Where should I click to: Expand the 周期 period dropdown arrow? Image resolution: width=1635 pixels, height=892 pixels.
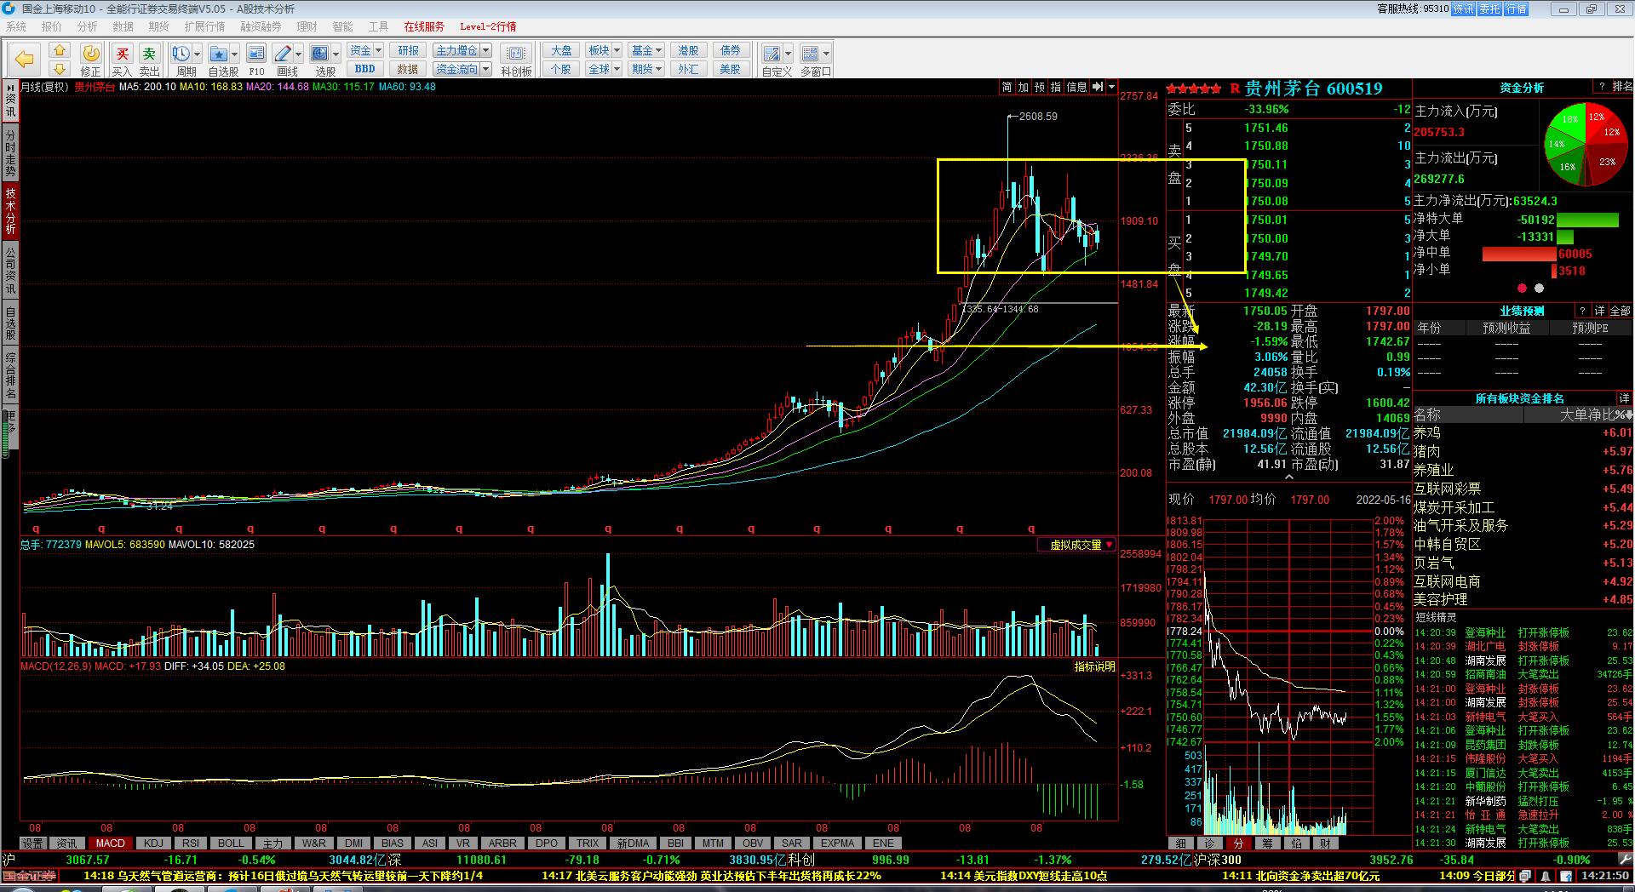pos(198,54)
